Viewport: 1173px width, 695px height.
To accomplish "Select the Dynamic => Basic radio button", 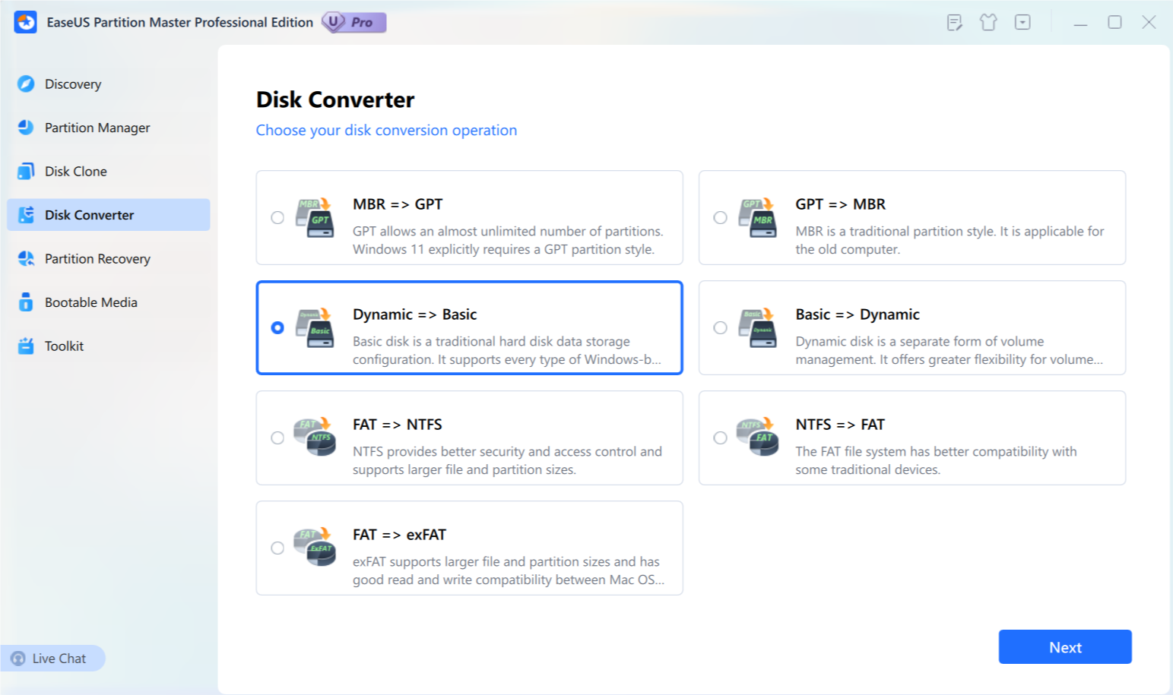I will 277,327.
